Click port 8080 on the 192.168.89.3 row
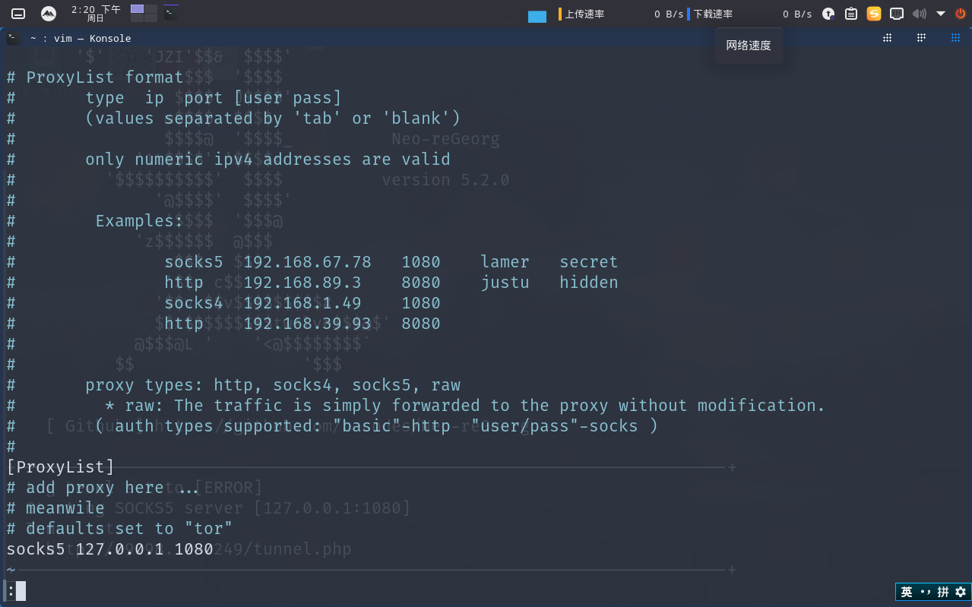The image size is (972, 607). click(421, 283)
